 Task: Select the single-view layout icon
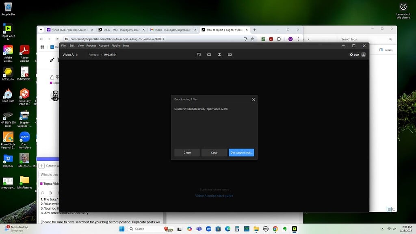[x=209, y=54]
